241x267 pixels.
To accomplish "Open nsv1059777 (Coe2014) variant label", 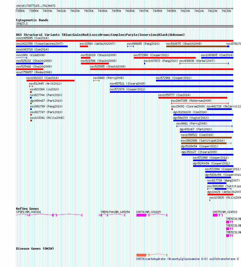I will click(175, 95).
